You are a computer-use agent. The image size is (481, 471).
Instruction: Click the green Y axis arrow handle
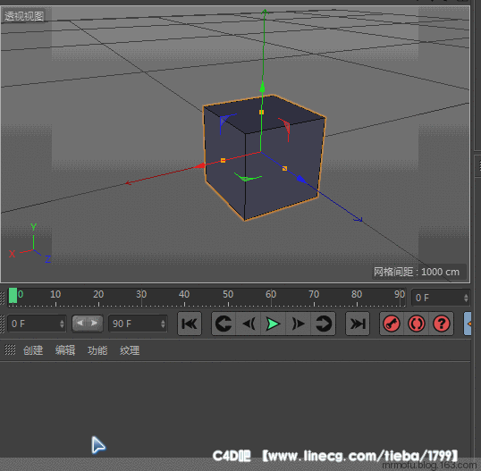(262, 87)
